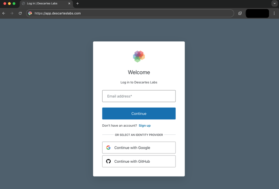The width and height of the screenshot is (279, 189).
Task: Click the site favicon in address bar
Action: click(x=30, y=13)
